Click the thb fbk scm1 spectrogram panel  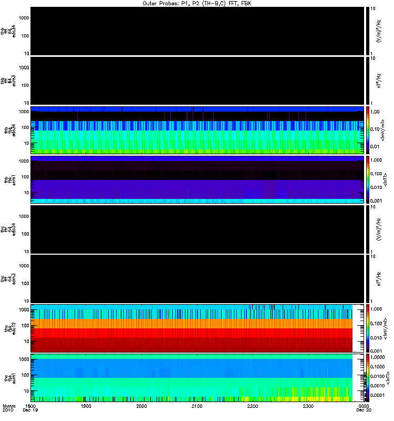click(x=198, y=179)
